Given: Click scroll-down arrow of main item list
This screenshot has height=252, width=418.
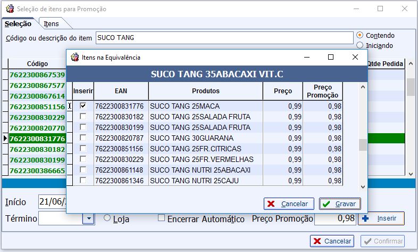Looking at the screenshot, I should pyautogui.click(x=411, y=174).
